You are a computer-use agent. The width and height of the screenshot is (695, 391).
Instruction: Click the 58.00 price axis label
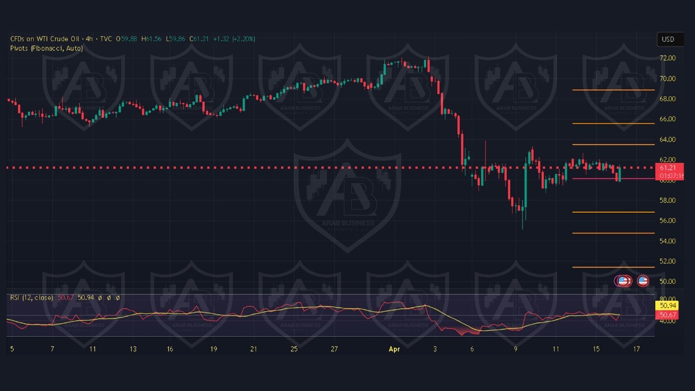[668, 200]
